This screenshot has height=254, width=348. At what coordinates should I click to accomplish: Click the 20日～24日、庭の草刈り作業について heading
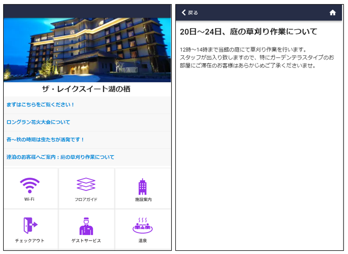tap(248, 32)
